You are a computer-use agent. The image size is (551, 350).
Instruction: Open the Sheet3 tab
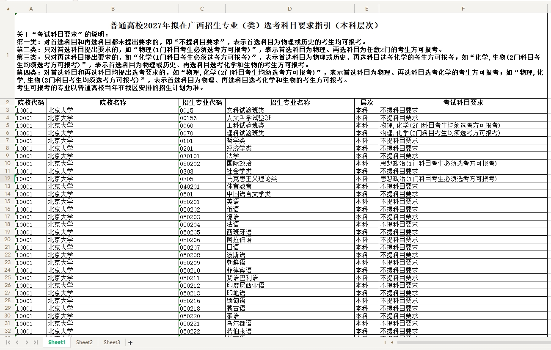pos(111,342)
